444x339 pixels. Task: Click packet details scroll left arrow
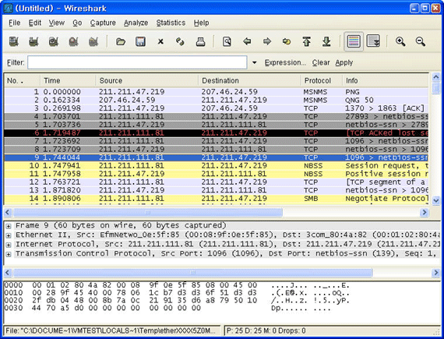click(8, 273)
